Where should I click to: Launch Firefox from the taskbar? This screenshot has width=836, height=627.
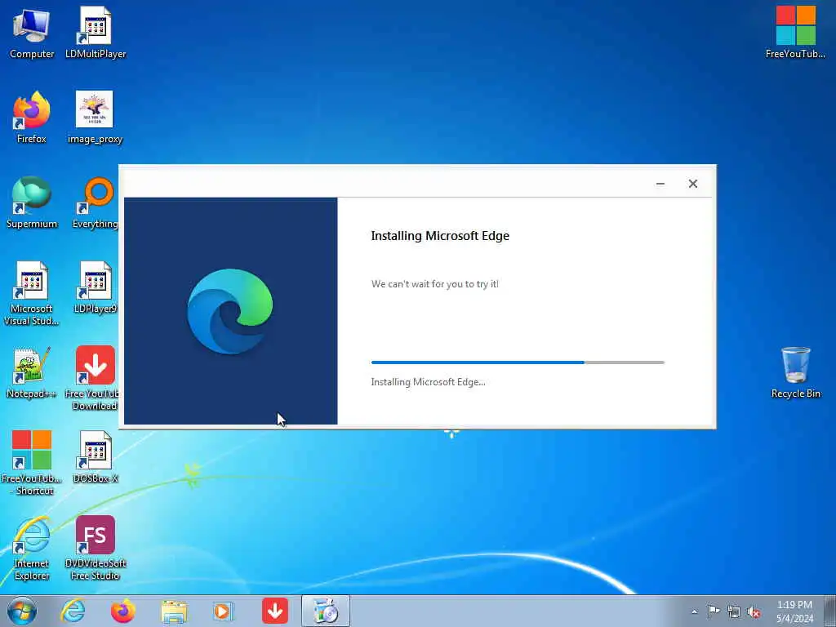(123, 611)
